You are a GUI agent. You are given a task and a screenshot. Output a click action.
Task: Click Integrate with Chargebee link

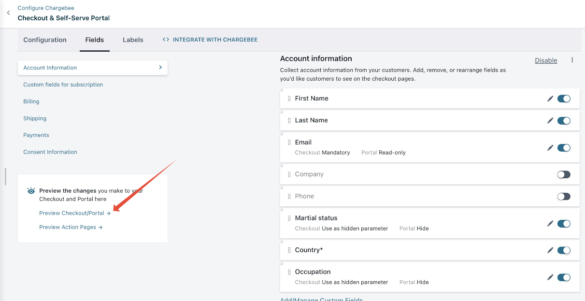210,40
